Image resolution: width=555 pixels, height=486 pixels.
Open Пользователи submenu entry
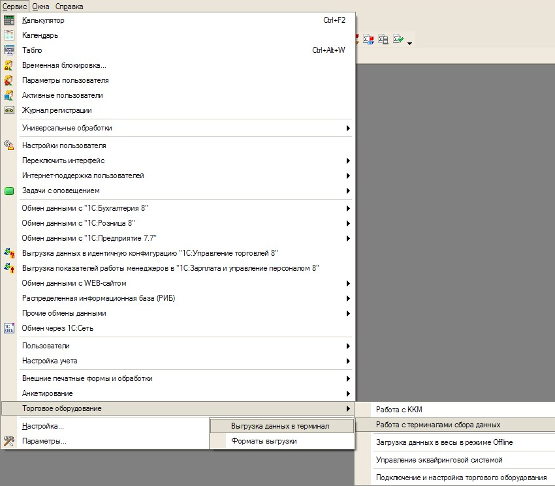[x=178, y=346]
